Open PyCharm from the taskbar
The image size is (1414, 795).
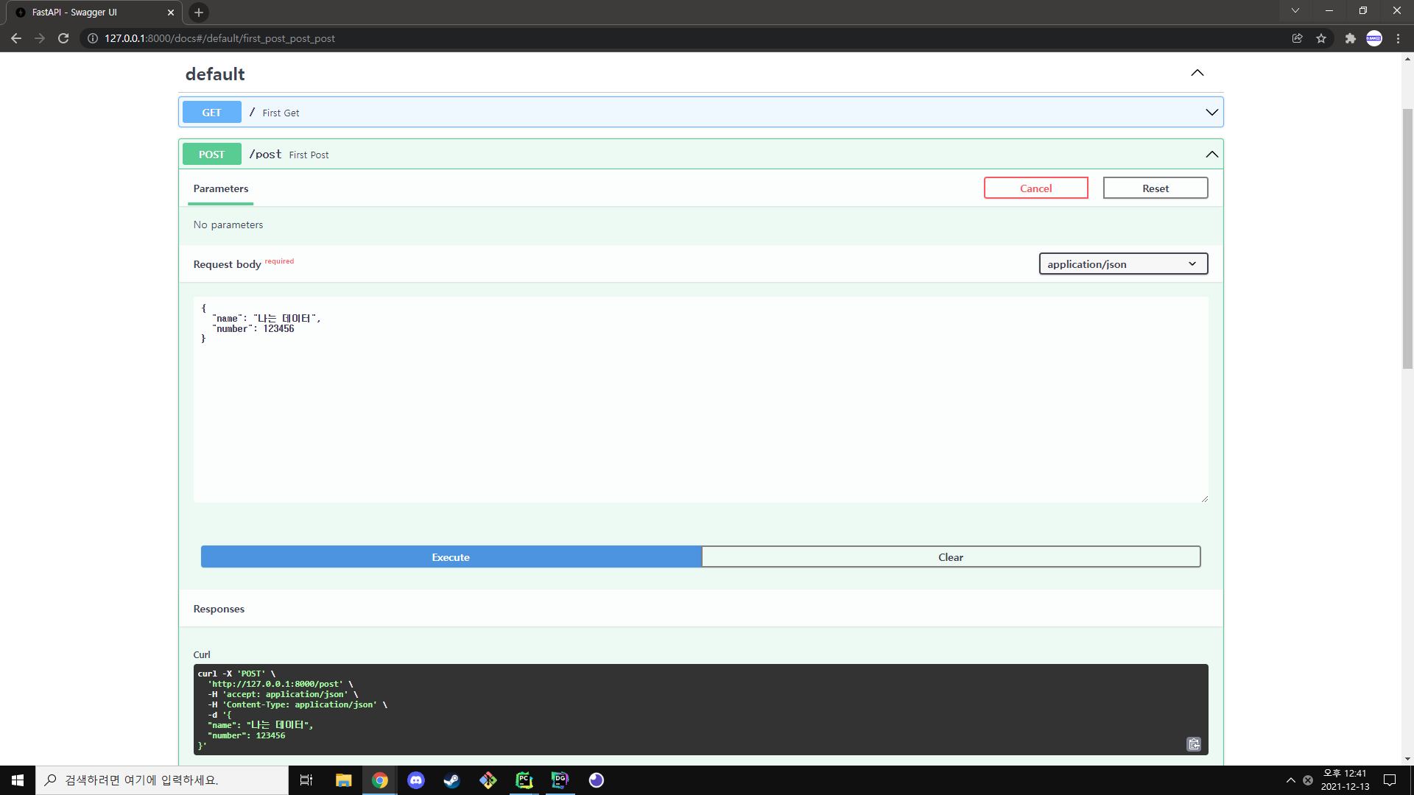(524, 780)
